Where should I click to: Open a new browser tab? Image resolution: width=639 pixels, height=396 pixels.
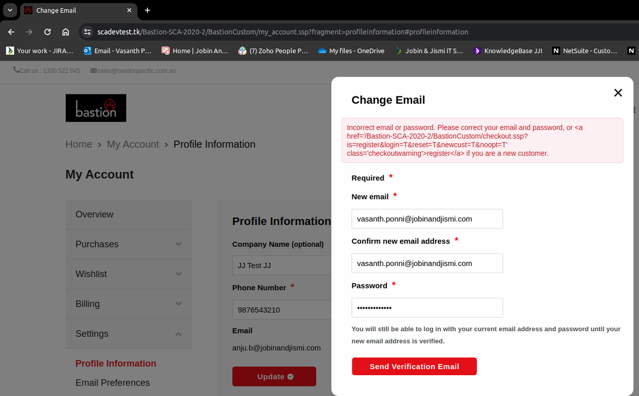[x=147, y=10]
